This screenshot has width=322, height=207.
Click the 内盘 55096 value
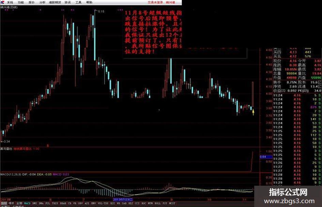316,78
